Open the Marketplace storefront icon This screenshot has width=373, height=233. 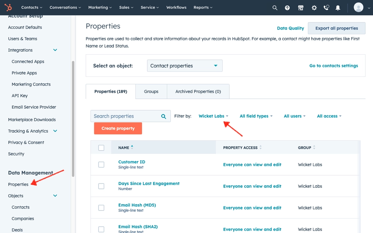pos(300,7)
